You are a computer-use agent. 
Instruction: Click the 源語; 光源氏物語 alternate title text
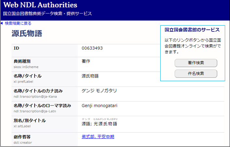[x=99, y=124]
